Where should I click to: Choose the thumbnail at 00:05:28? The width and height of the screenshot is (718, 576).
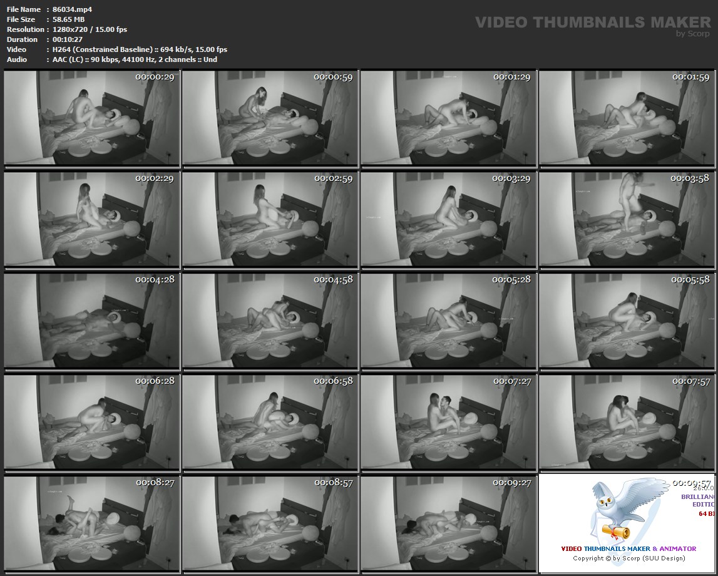coord(448,321)
